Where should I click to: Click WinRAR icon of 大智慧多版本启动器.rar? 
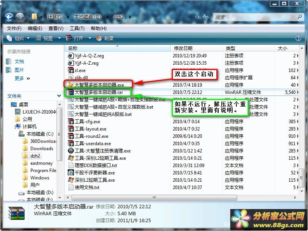coord(70,92)
